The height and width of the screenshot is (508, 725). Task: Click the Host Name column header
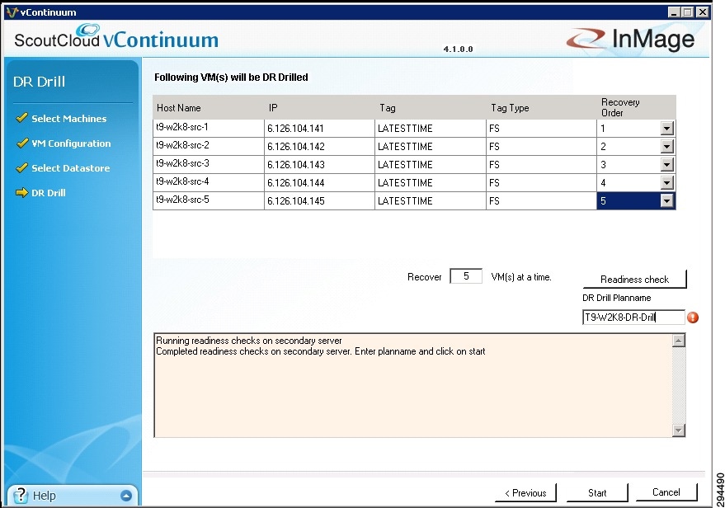coord(209,107)
